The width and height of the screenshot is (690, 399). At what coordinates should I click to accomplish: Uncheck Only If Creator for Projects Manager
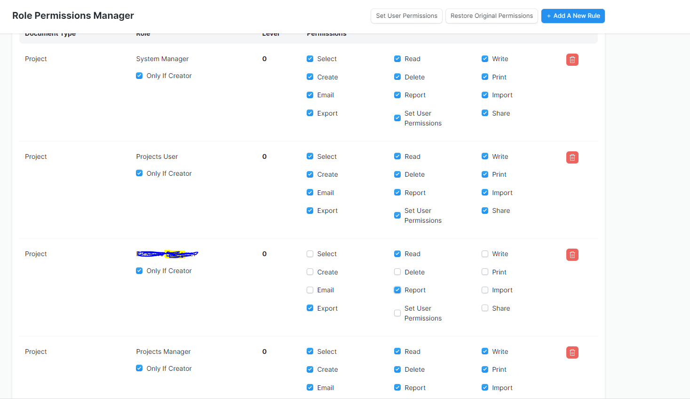(139, 368)
